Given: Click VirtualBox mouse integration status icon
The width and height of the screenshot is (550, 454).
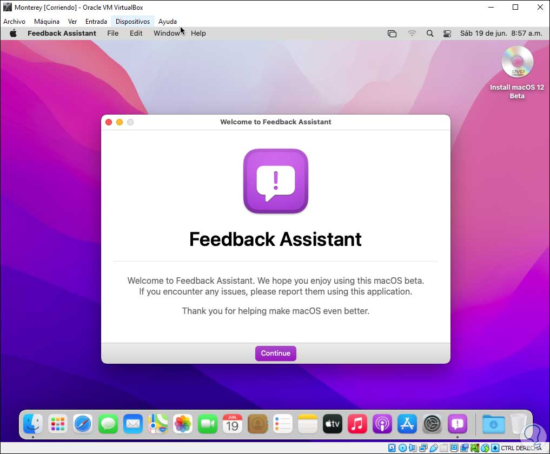Looking at the screenshot, I should coord(485,448).
